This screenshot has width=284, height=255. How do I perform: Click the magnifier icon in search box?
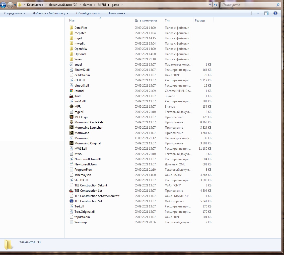[278, 5]
